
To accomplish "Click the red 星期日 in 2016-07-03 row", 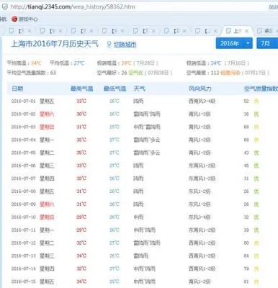I will [x=47, y=127].
